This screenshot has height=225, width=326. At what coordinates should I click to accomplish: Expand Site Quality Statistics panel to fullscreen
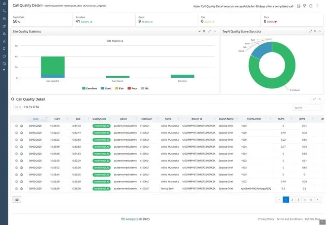pyautogui.click(x=209, y=31)
